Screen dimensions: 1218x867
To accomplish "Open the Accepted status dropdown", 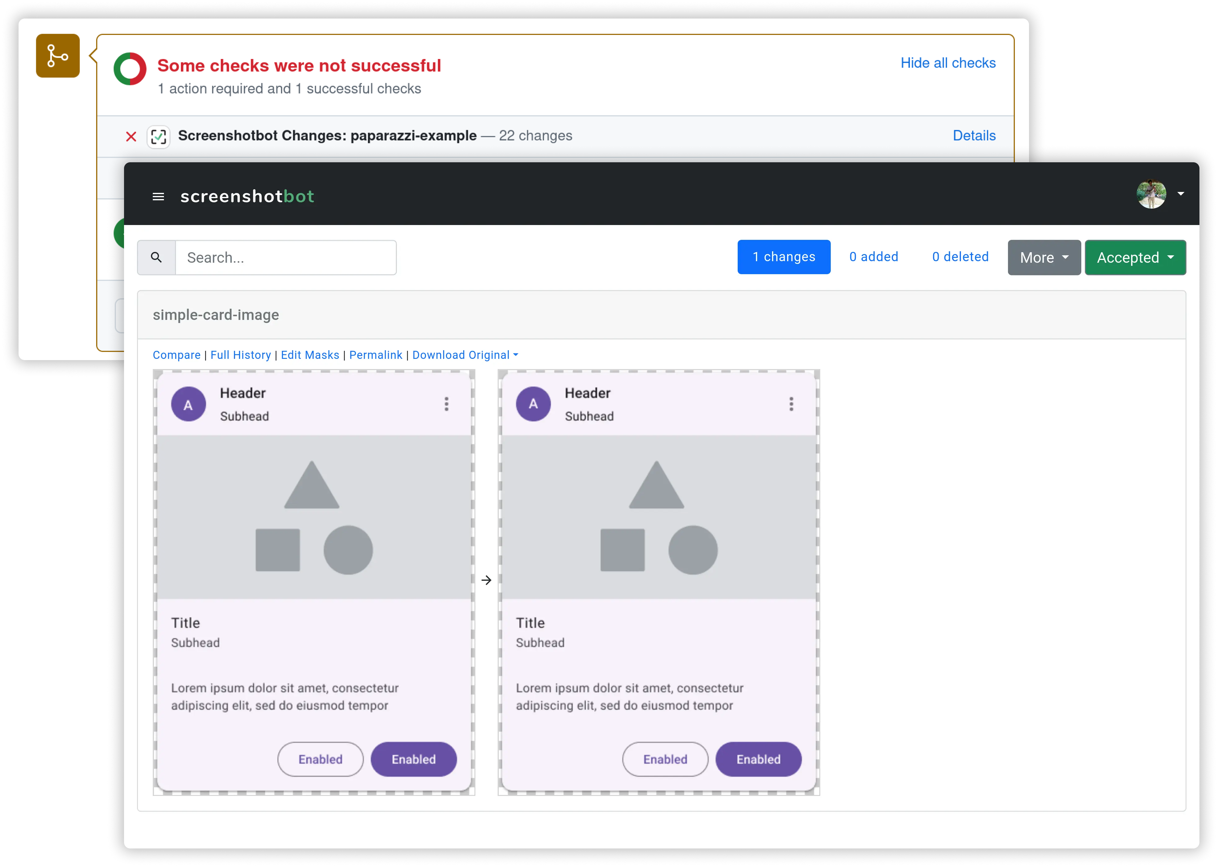I will click(1135, 258).
